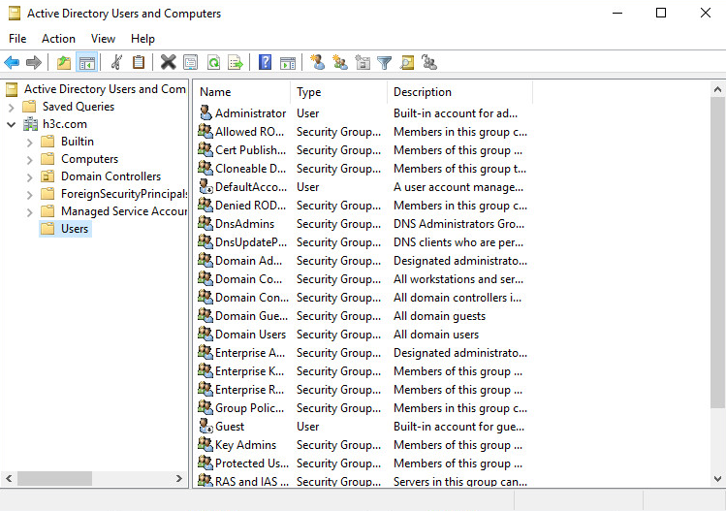Open the View menu
Screen dimensions: 726x511
103,39
